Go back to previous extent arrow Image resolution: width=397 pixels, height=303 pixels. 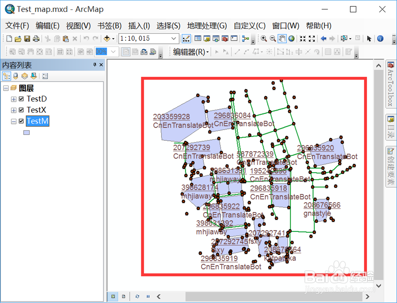(323, 39)
